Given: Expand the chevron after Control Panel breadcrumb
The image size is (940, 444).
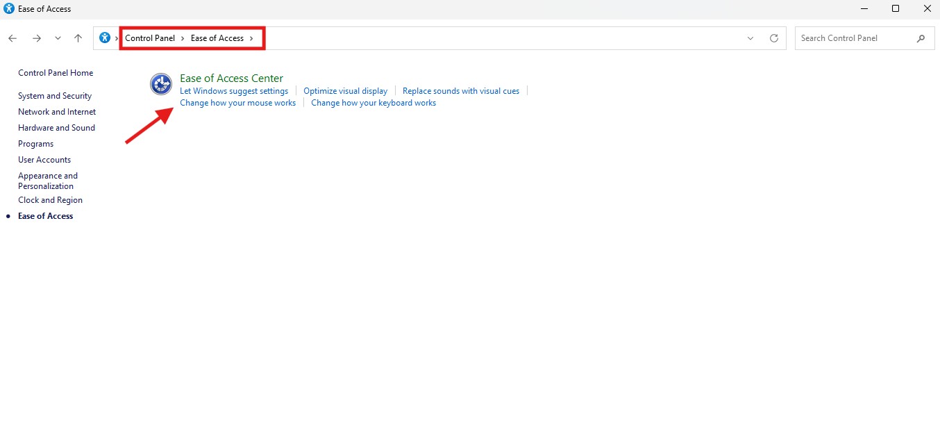Looking at the screenshot, I should coord(183,38).
